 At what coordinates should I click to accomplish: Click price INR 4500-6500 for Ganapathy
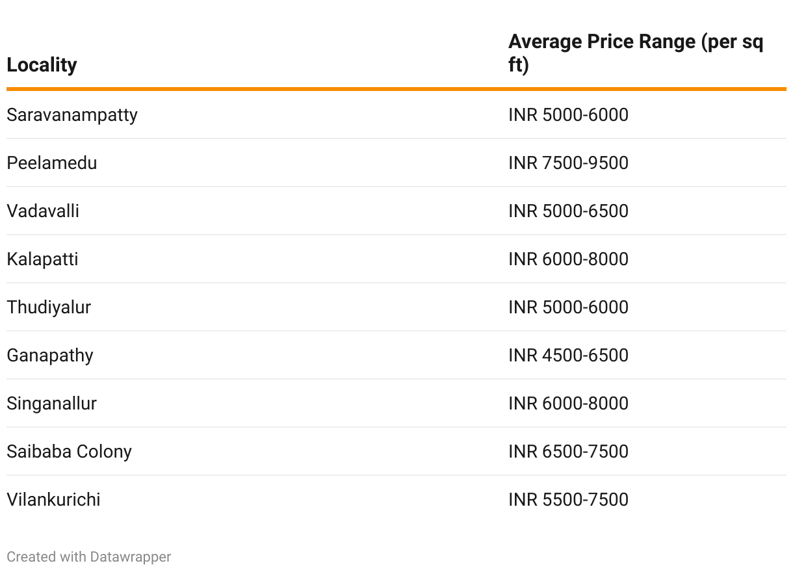coord(568,356)
